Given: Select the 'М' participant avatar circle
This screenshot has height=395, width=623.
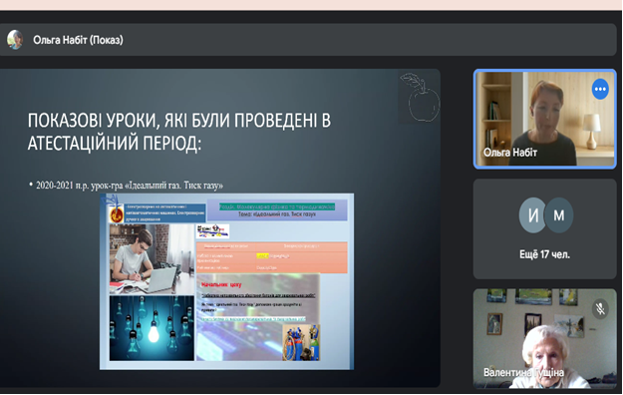Looking at the screenshot, I should [x=559, y=215].
